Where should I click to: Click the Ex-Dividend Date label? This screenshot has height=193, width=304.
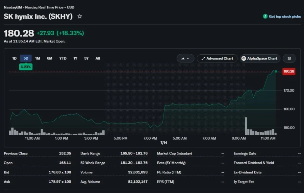coord(248,172)
